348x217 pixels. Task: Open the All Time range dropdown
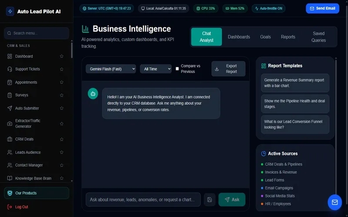tap(156, 69)
